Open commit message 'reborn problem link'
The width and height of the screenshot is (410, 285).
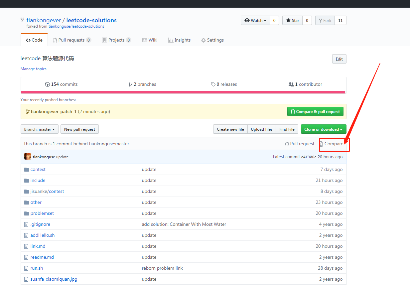coord(162,268)
